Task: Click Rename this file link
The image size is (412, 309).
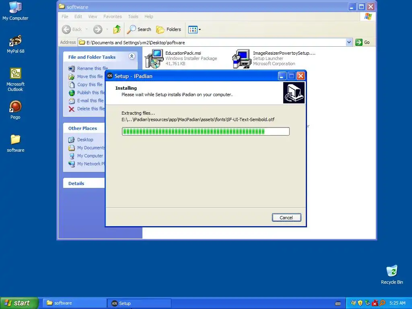Action: coord(93,68)
